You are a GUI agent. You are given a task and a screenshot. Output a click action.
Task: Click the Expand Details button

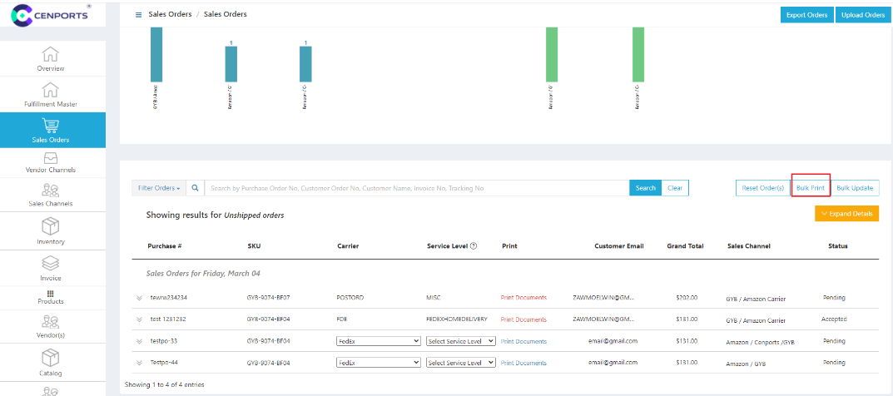(846, 214)
